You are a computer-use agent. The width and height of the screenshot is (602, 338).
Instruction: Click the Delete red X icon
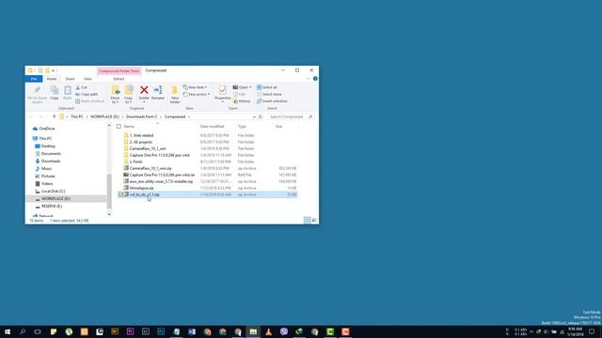pos(144,90)
